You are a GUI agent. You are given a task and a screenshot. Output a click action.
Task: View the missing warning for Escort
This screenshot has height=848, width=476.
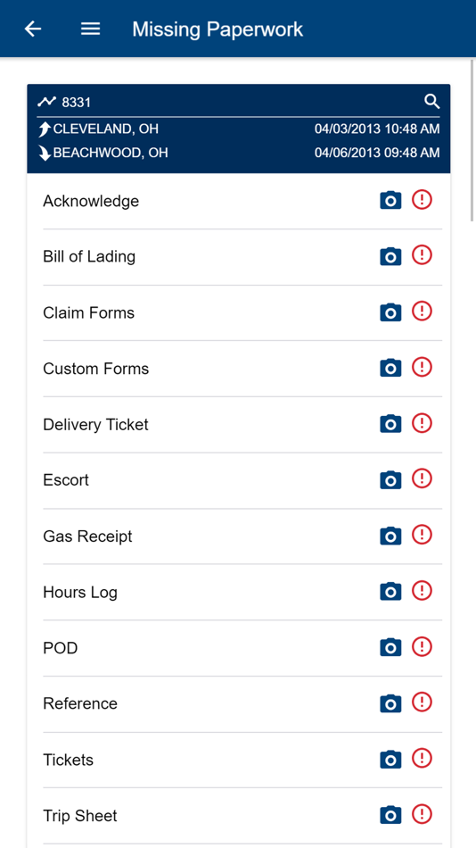click(422, 478)
